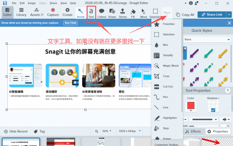Open the Library view
This screenshot has height=146, width=233.
(x=21, y=12)
